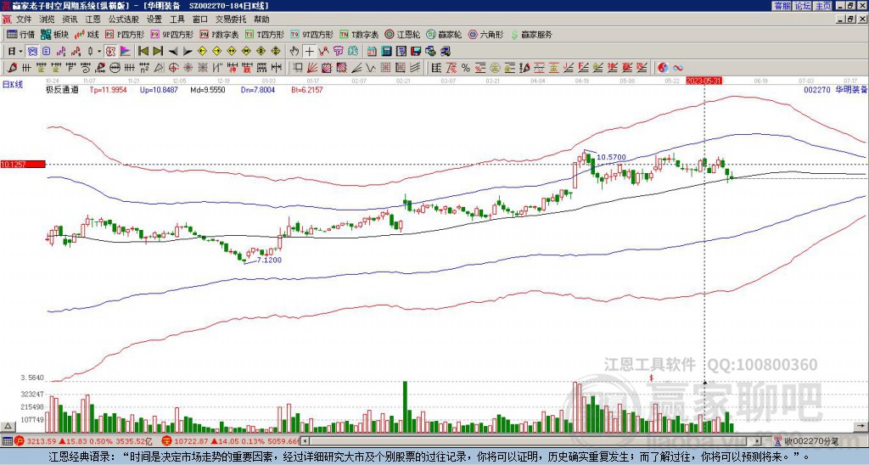The width and height of the screenshot is (869, 465).
Task: Click the 主页 button in title bar
Action: (x=823, y=6)
